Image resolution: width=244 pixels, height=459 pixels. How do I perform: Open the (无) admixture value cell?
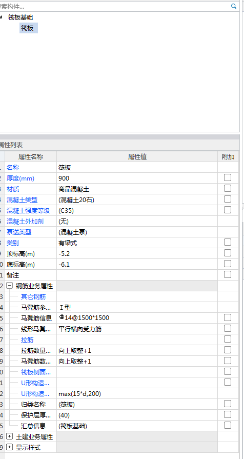click(x=137, y=222)
